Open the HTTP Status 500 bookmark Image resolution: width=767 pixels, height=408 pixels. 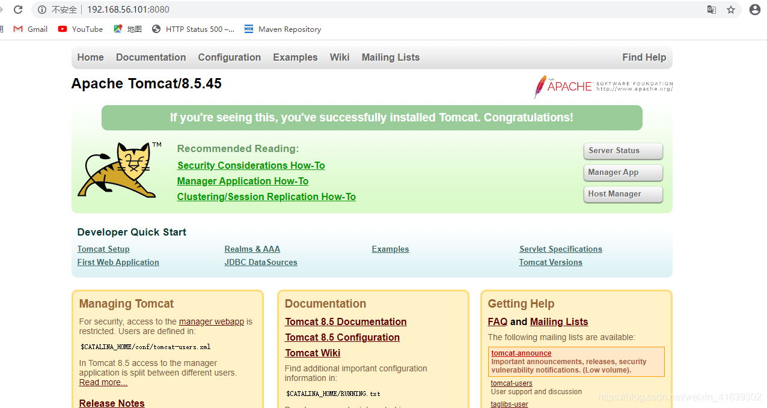[193, 29]
